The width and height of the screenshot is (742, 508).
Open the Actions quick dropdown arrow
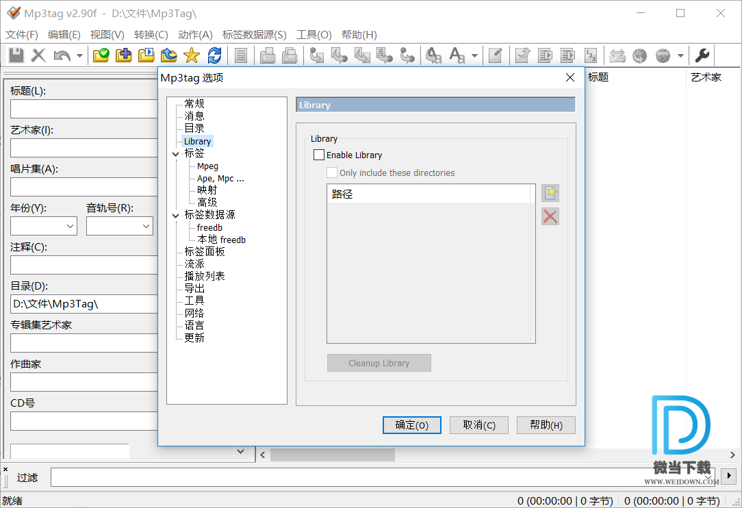pyautogui.click(x=474, y=55)
